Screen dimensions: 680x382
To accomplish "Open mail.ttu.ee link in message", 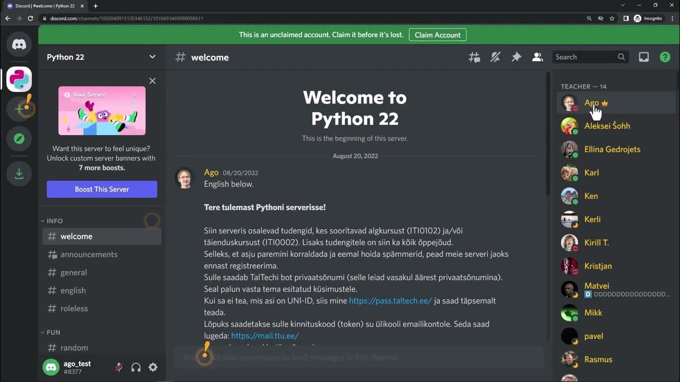I will pos(265,336).
